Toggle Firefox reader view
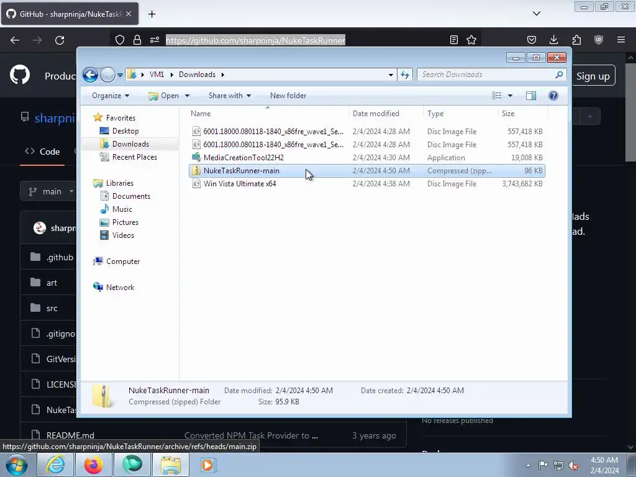This screenshot has width=636, height=477. pyautogui.click(x=454, y=40)
